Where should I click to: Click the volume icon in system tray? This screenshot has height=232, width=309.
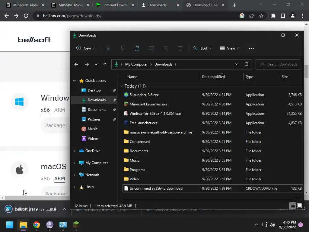click(x=272, y=225)
